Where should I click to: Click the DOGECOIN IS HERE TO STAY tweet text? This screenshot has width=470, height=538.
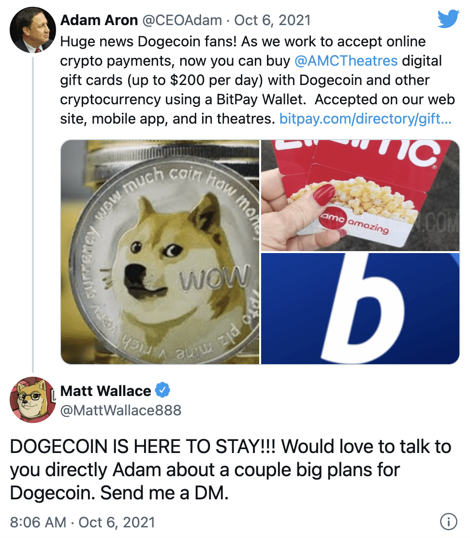[x=230, y=469]
